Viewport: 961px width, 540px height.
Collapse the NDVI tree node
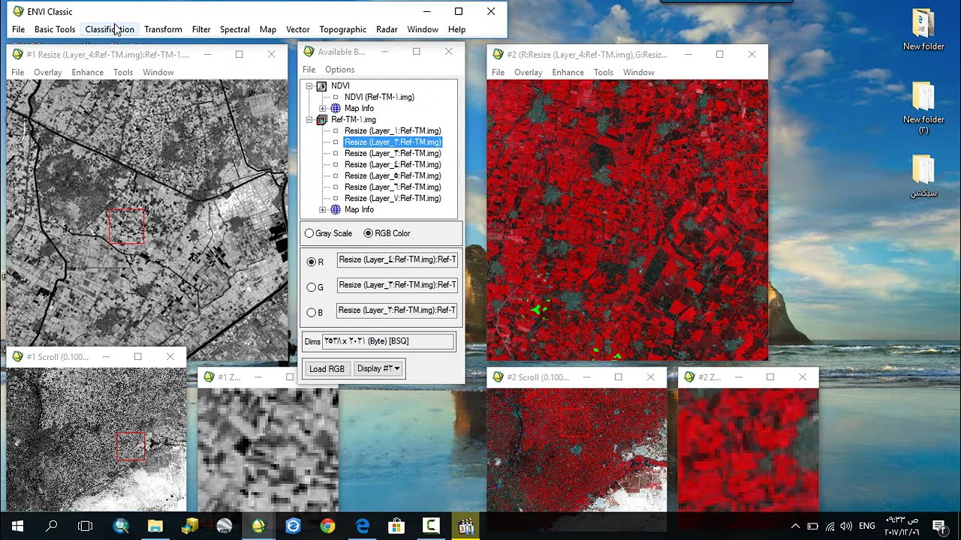[309, 85]
